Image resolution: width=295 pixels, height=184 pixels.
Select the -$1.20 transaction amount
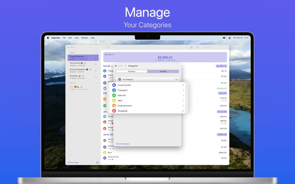[224, 83]
